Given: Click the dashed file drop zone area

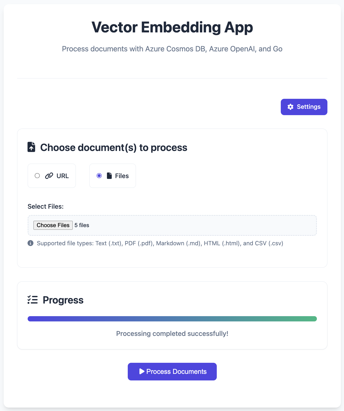Looking at the screenshot, I should click(172, 226).
